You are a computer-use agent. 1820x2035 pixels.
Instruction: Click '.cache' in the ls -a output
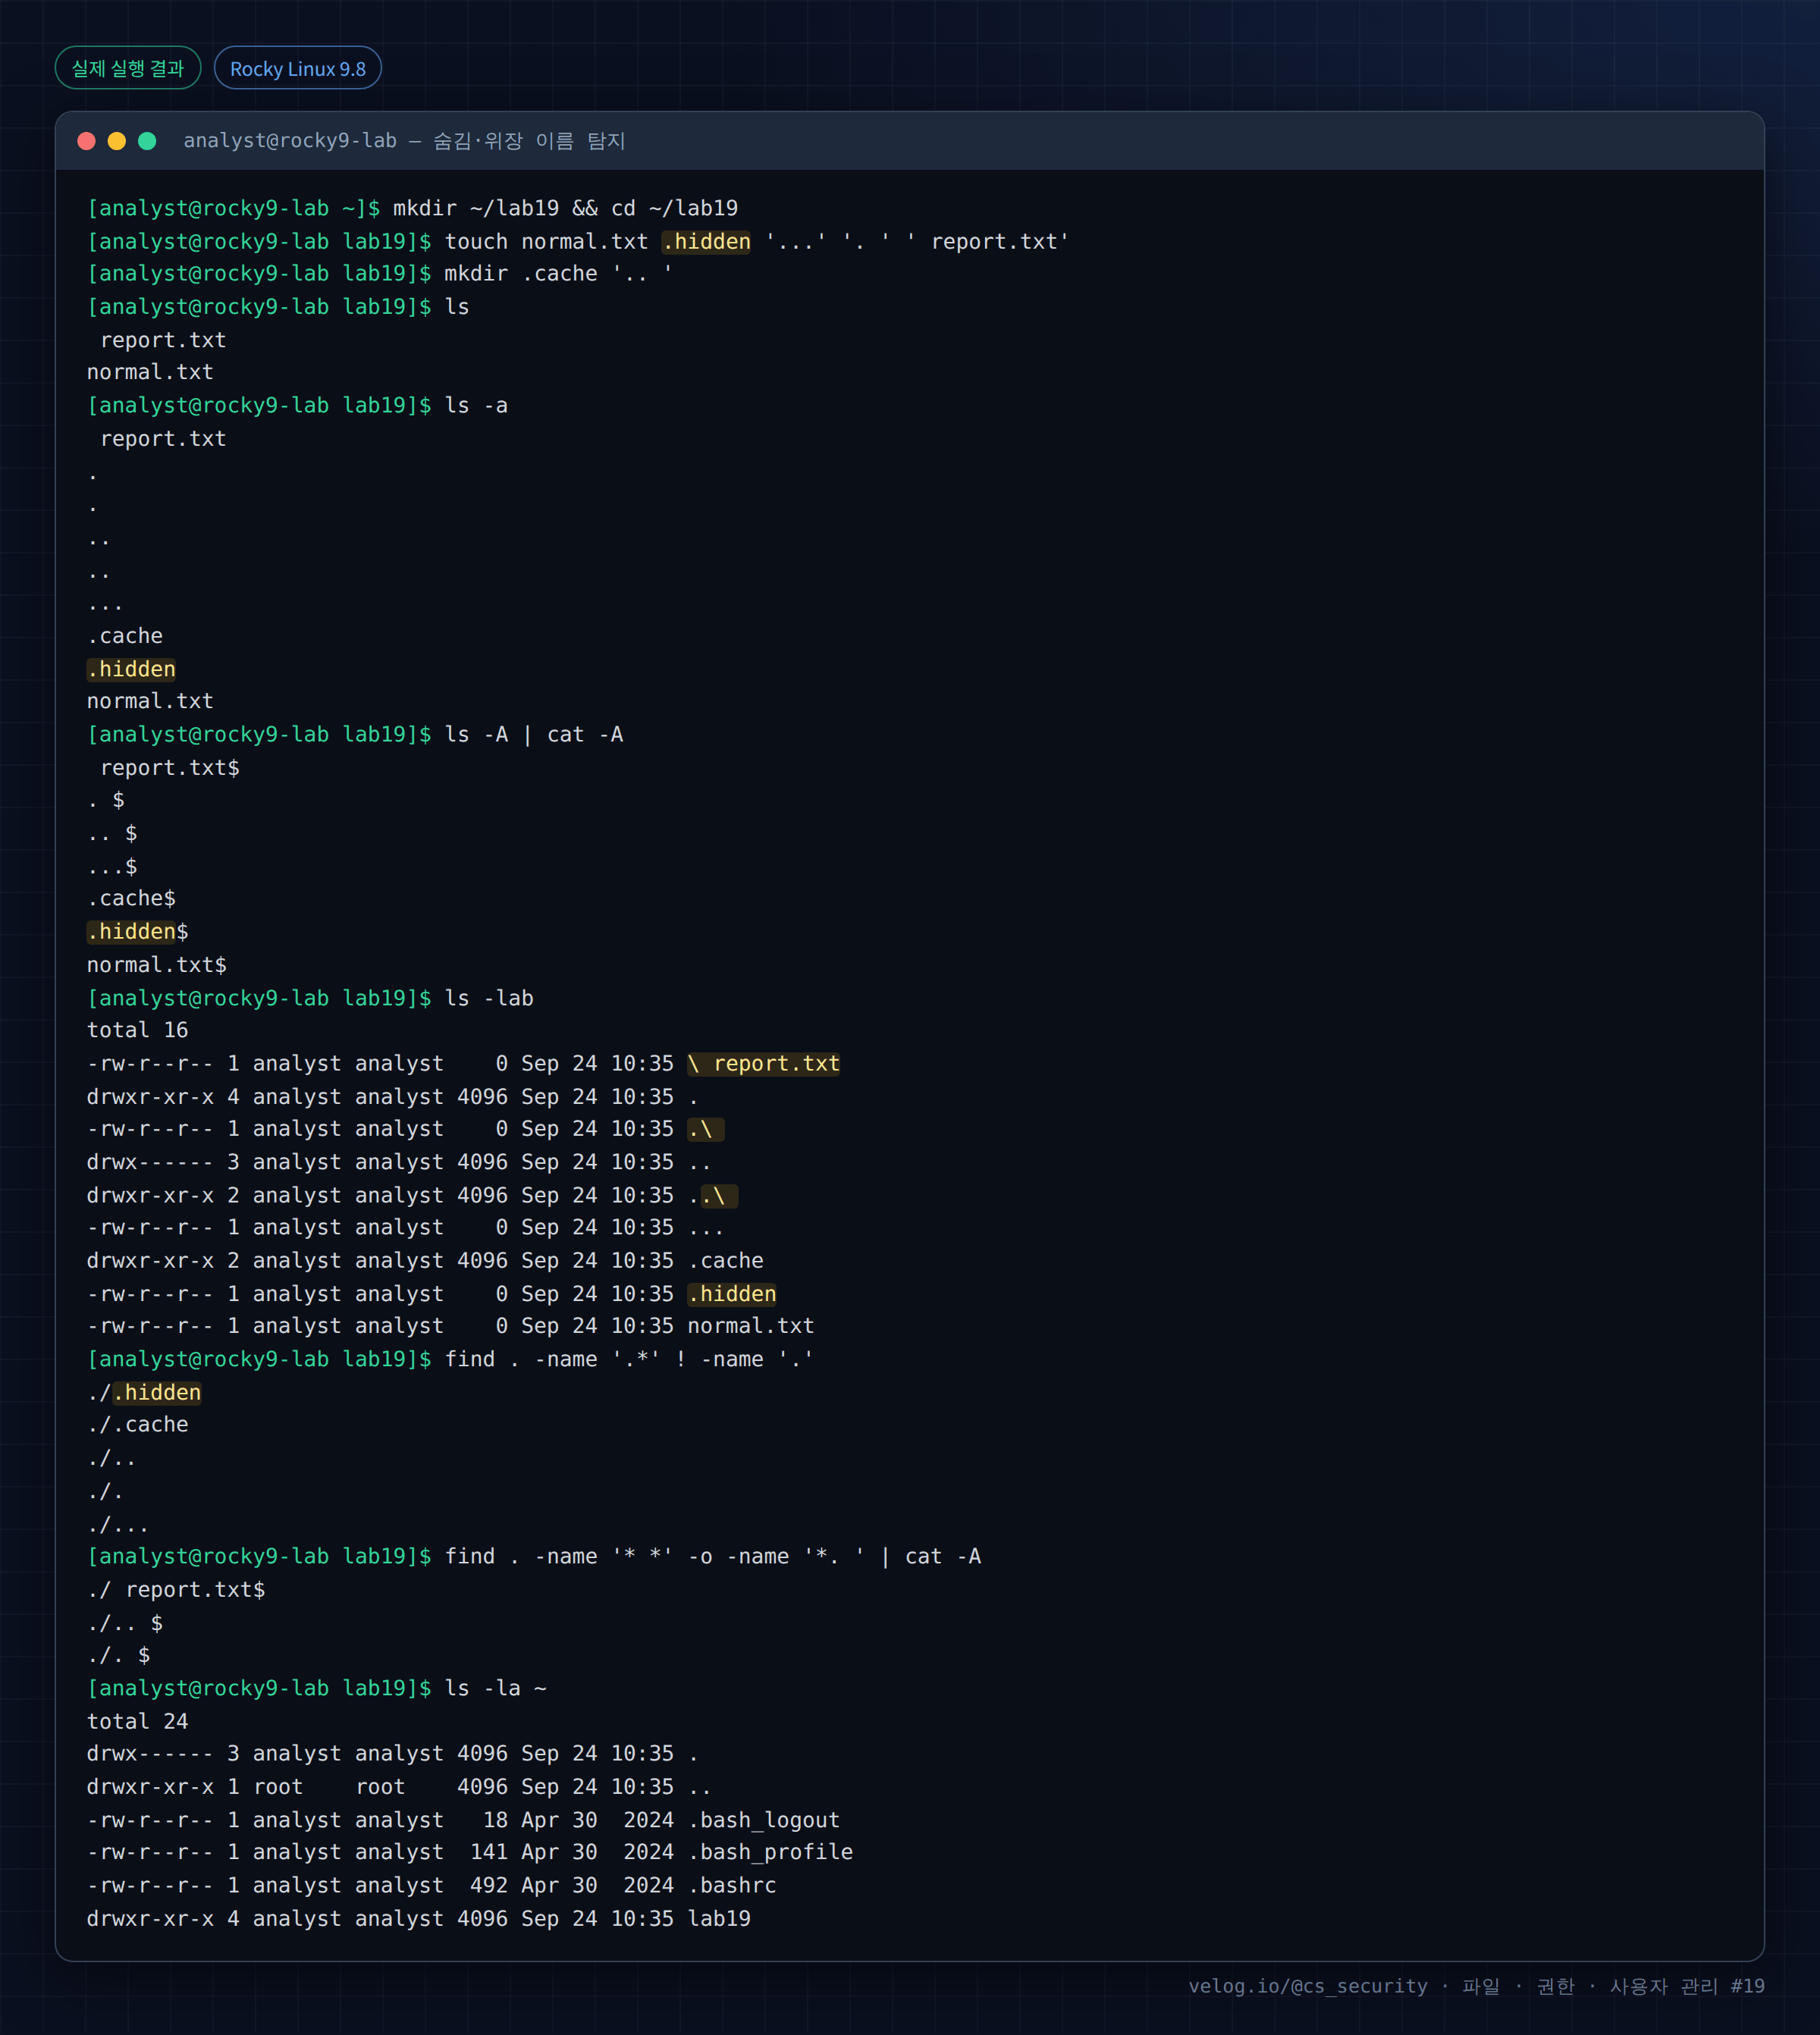point(125,636)
